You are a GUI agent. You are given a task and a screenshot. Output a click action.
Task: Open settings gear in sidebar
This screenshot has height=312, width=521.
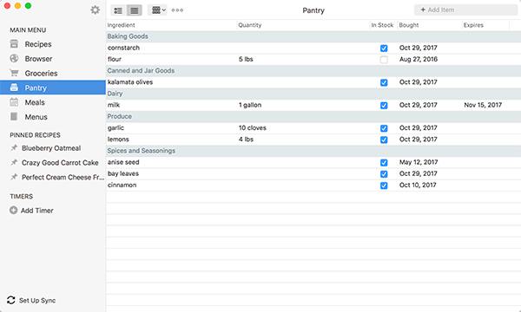coord(95,10)
